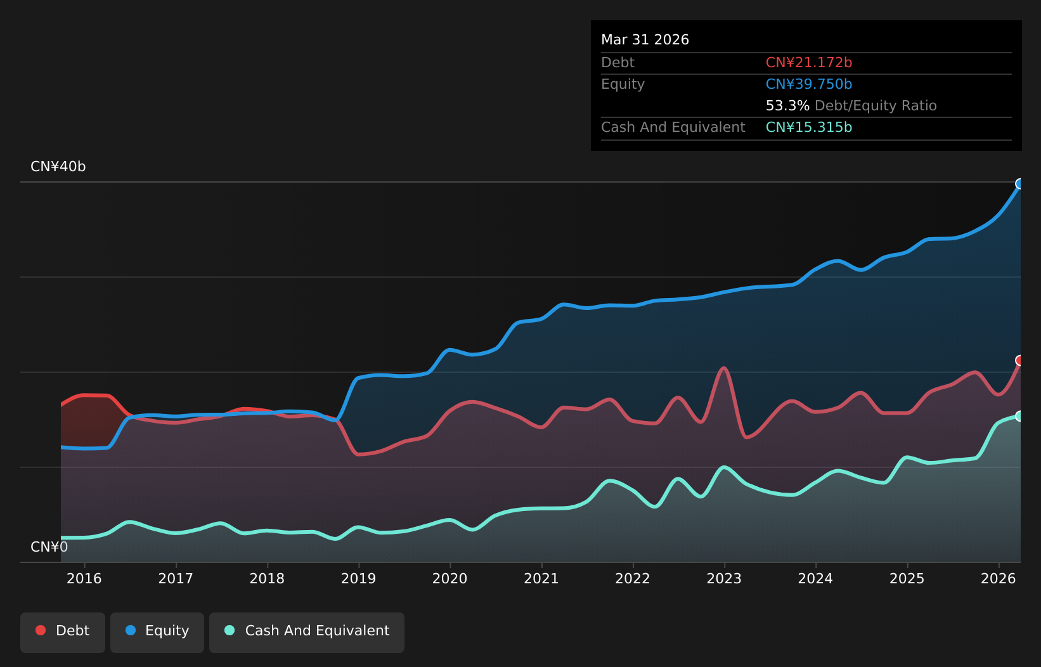Click the 2023 x-axis label
1041x667 pixels.
tap(725, 579)
